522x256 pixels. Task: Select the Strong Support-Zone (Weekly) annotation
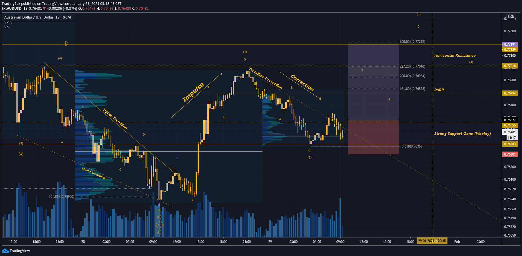[463, 134]
